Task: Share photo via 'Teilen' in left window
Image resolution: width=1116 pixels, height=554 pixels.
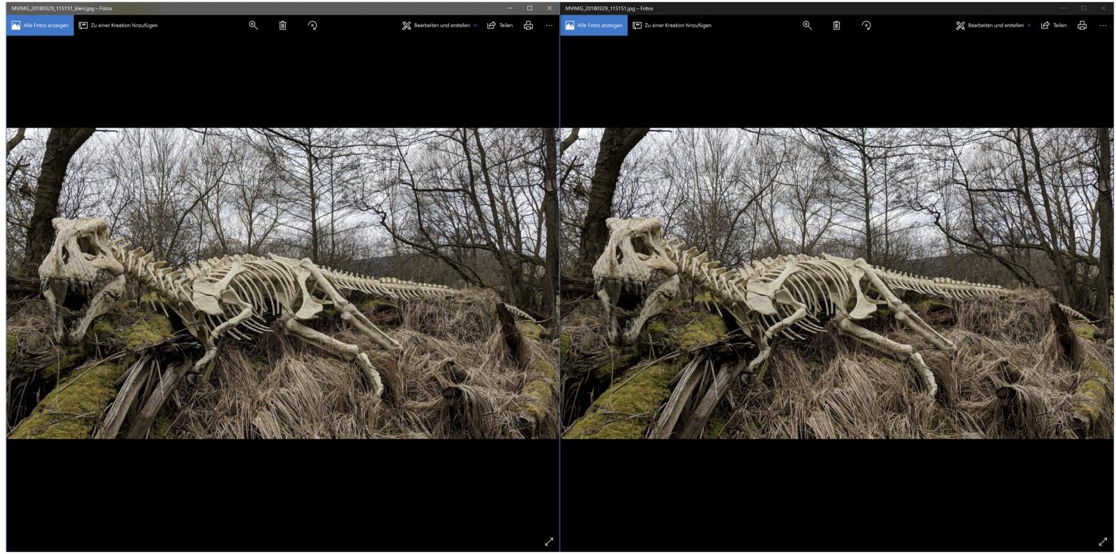Action: [x=499, y=25]
